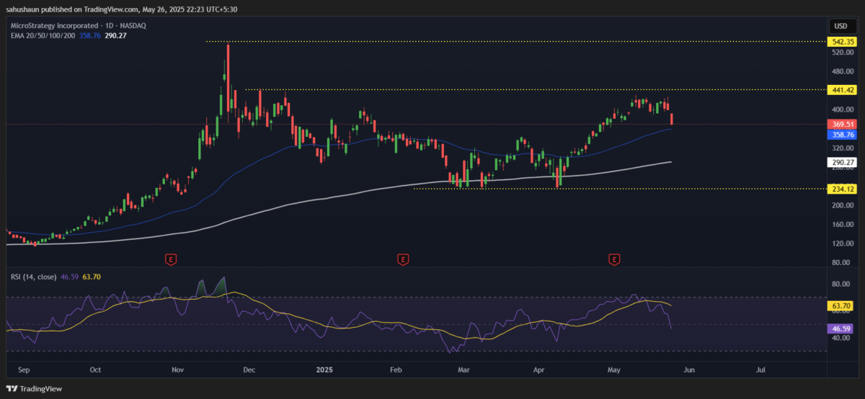Open the USD currency selector
865x399 pixels.
pyautogui.click(x=840, y=26)
